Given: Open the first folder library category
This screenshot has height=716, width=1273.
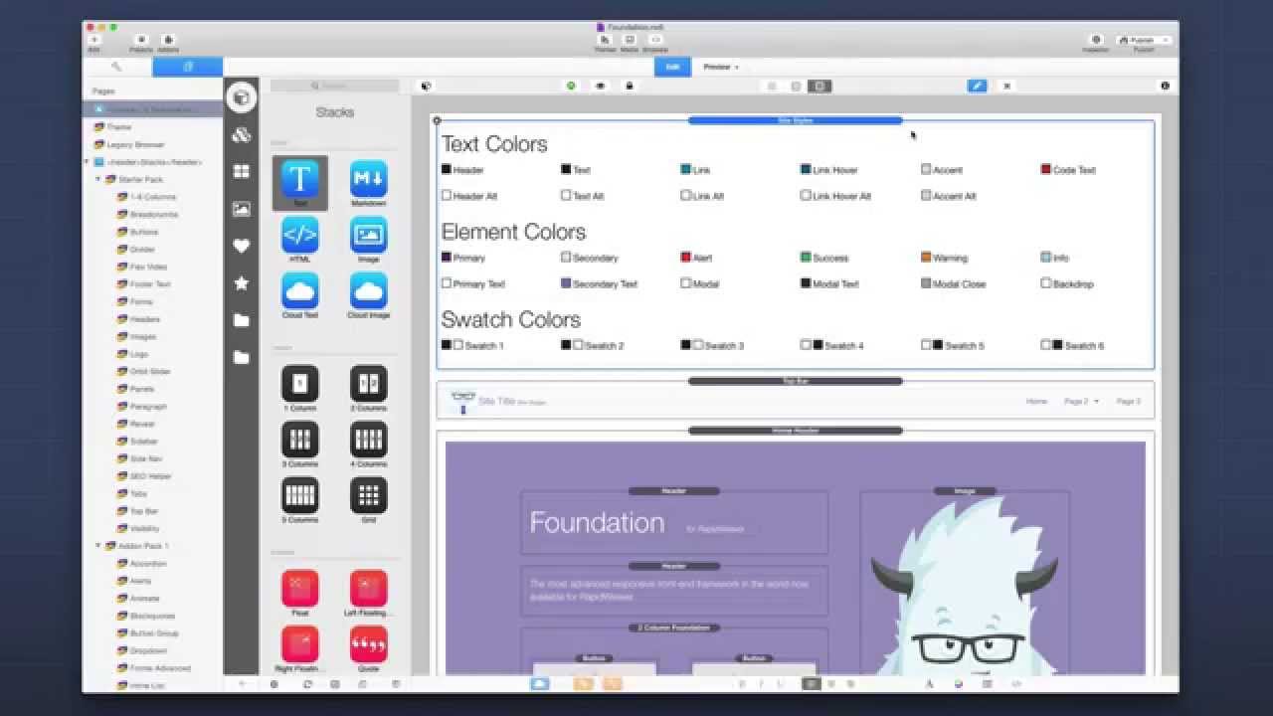Looking at the screenshot, I should click(241, 320).
